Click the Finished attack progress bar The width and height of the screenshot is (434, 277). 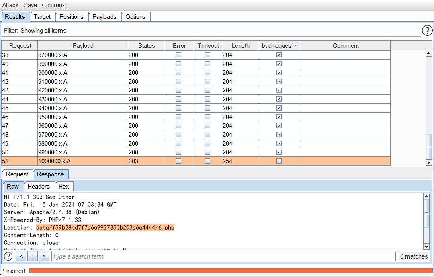pyautogui.click(x=231, y=271)
